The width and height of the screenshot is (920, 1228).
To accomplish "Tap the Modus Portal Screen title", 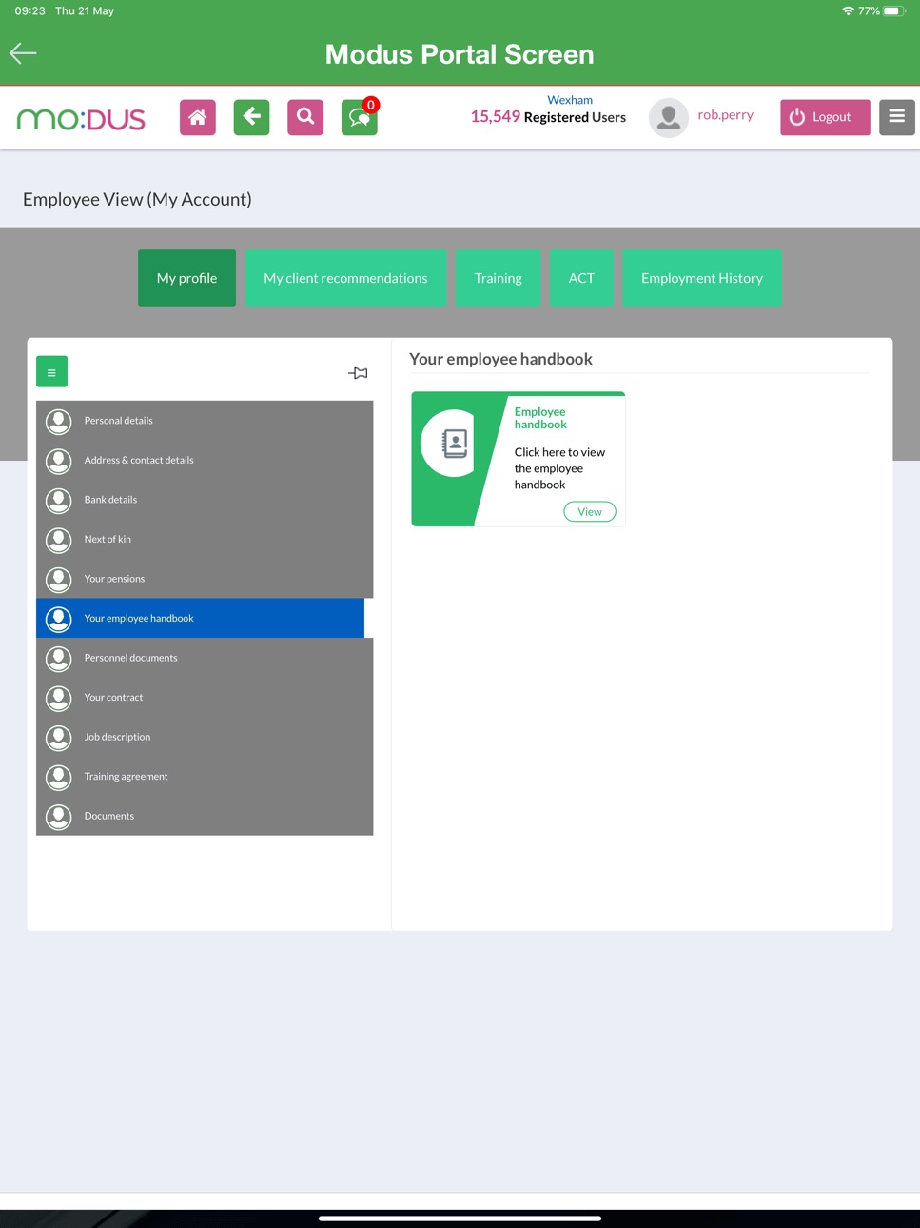I will (460, 54).
